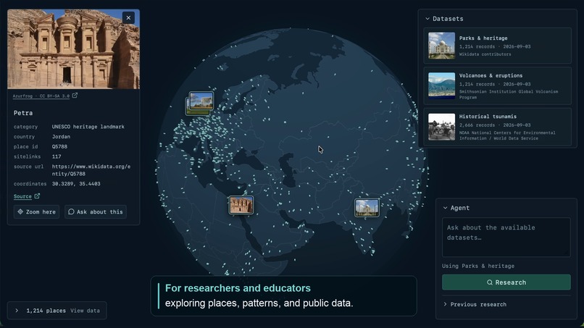Screen dimensions: 584x328
Task: Open the Source link for Petra
Action: coord(22,196)
